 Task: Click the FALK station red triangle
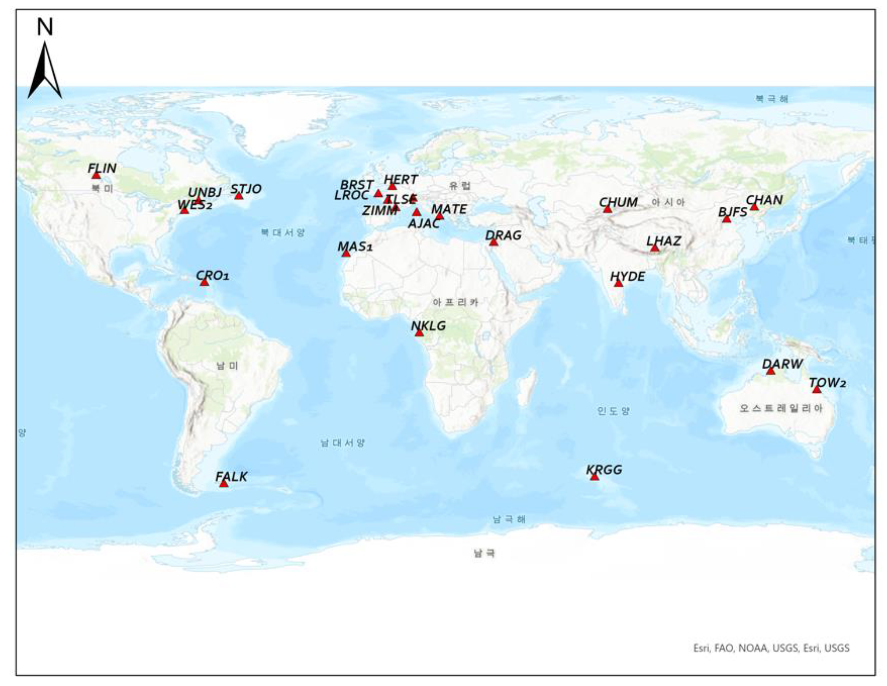[224, 484]
